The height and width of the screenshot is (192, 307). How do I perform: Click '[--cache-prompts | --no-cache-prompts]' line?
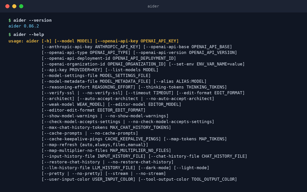point(90,133)
